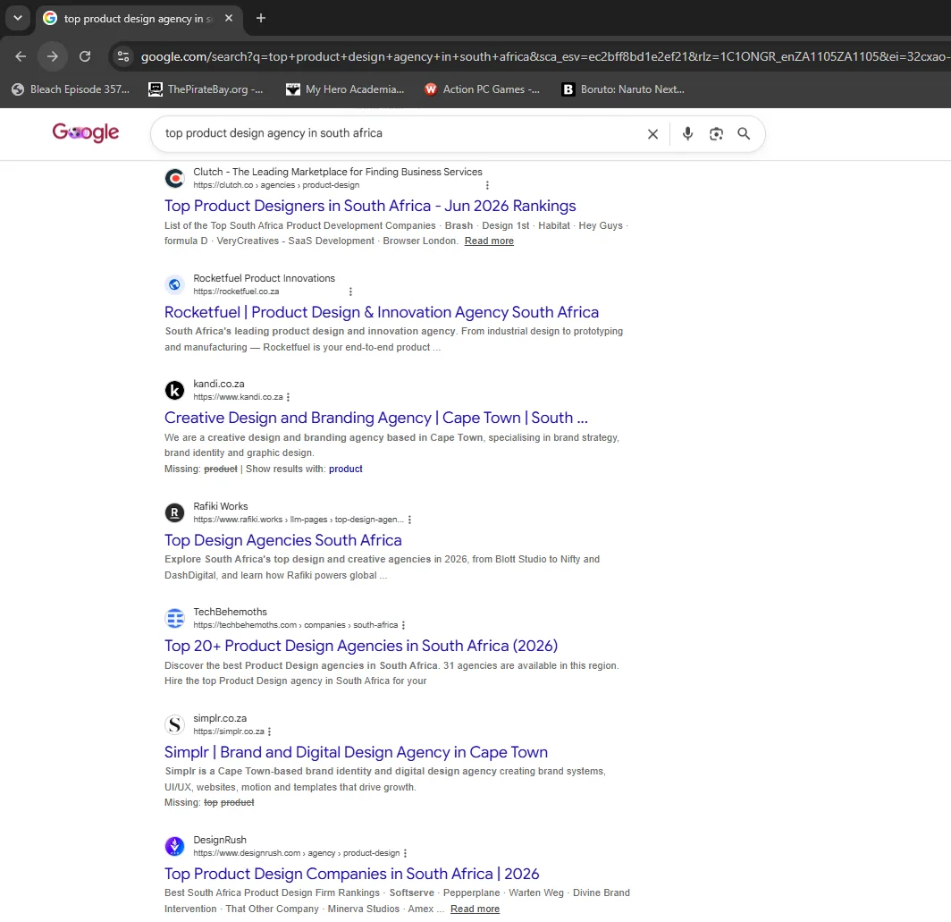This screenshot has width=951, height=922.
Task: Open Creative Design and Branding Agency link
Action: point(376,418)
